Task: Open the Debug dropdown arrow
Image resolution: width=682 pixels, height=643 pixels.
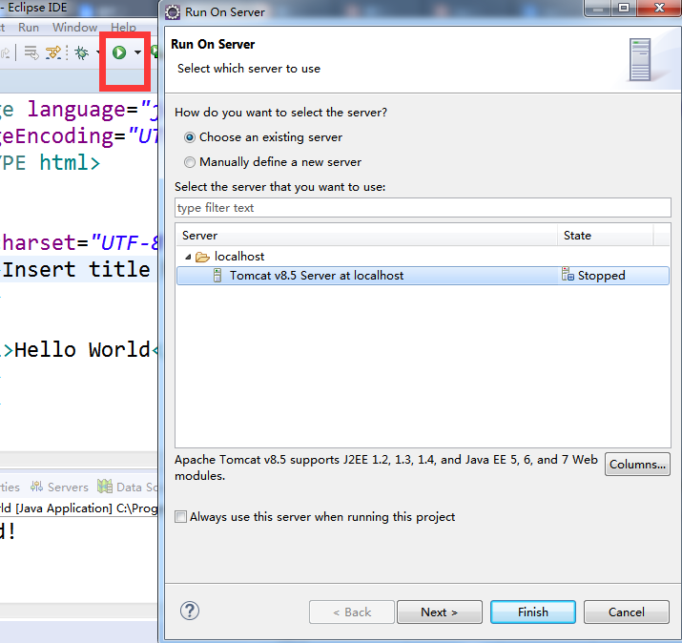Action: coord(98,52)
